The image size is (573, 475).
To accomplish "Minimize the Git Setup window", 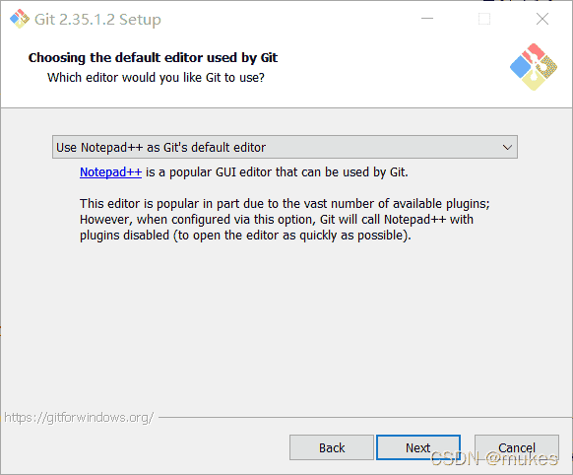I will 427,19.
